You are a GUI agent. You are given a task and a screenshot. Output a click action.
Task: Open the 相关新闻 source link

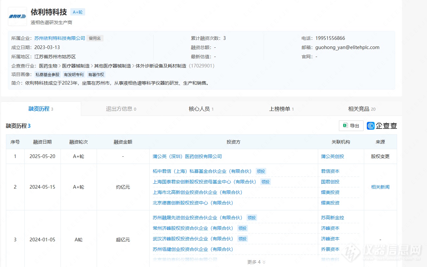(380, 187)
